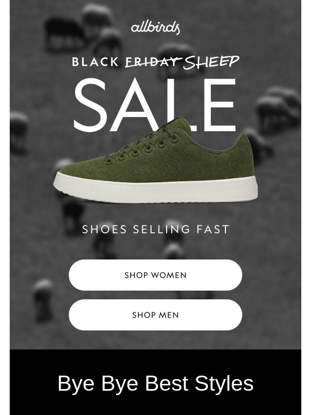This screenshot has height=415, width=311.
Task: Click the letter E in SALE
Action: tap(222, 105)
